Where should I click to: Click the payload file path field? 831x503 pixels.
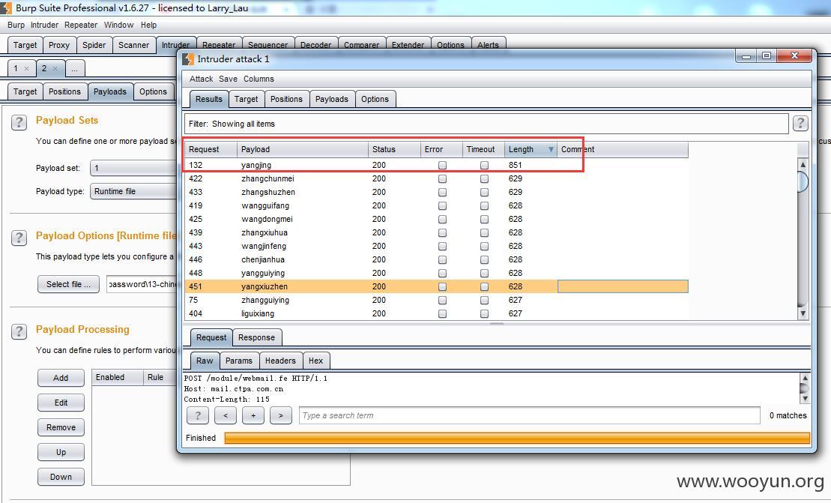[142, 284]
